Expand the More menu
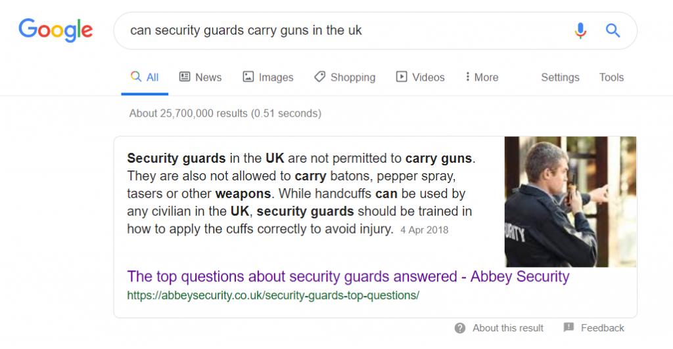Screen dimensions: 673x349 (x=482, y=77)
